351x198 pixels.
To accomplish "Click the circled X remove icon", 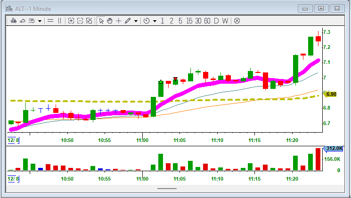I will (237, 21).
